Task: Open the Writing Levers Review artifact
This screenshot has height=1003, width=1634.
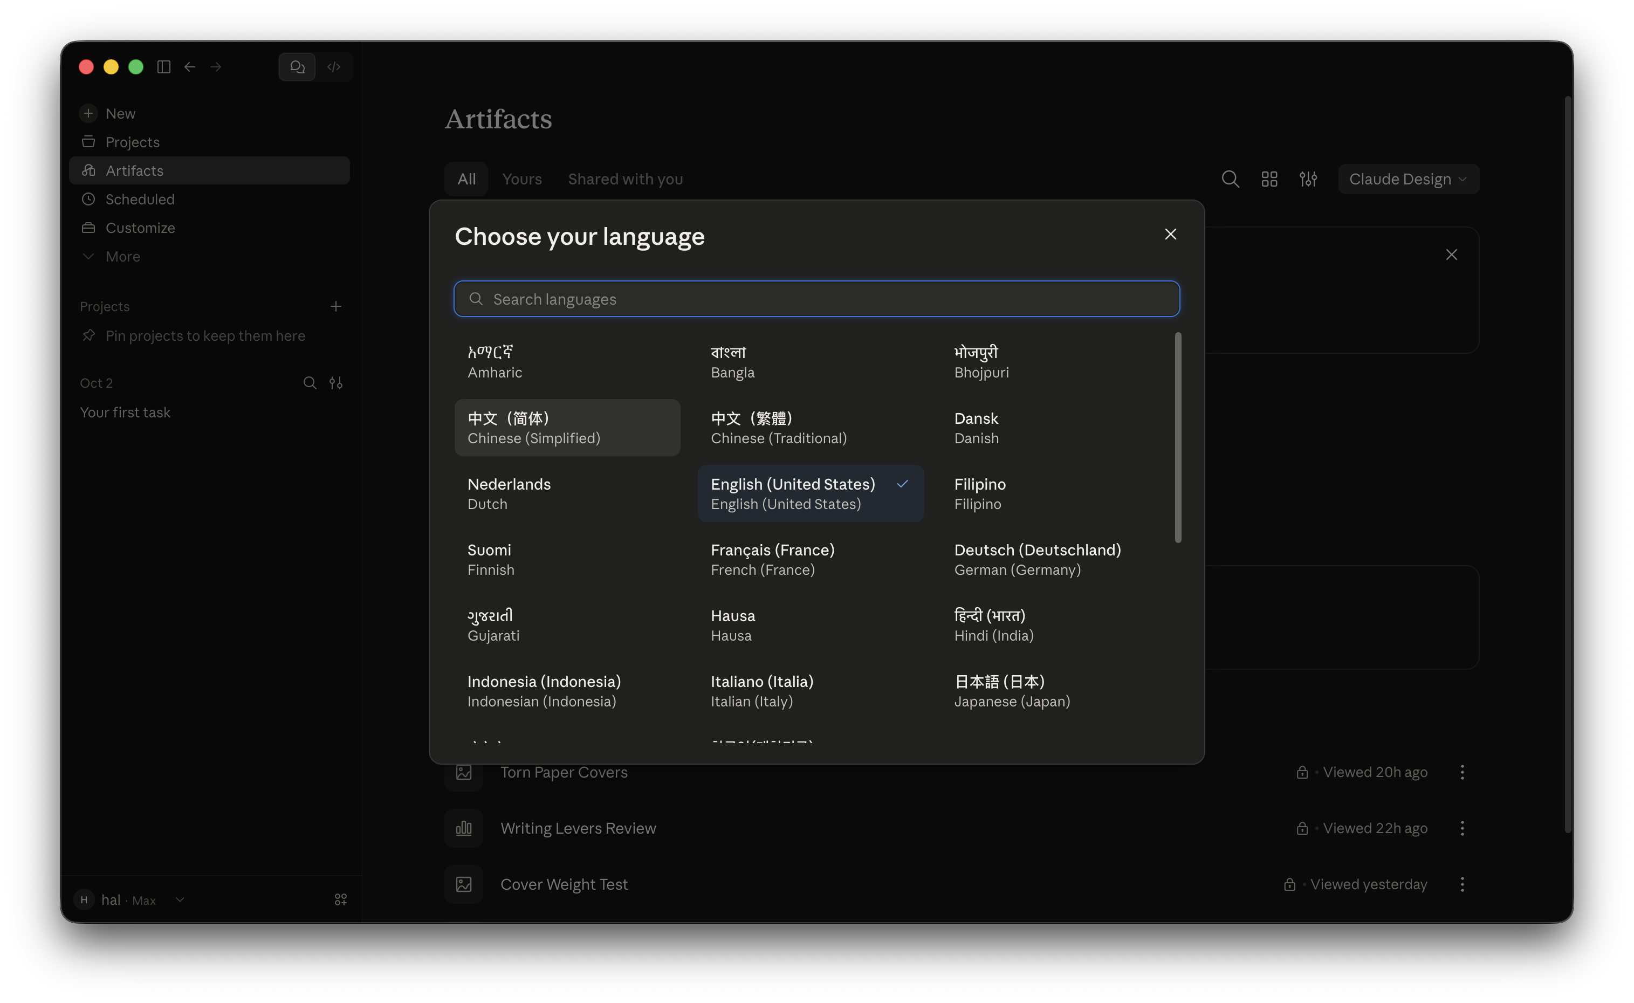Action: (x=578, y=828)
